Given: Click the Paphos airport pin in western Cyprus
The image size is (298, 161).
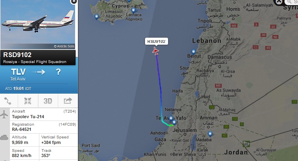Looking at the screenshot, I should (x=97, y=17).
